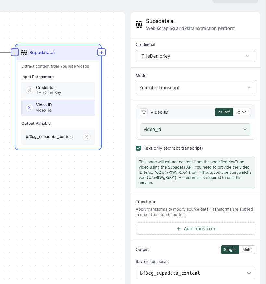Image resolution: width=266 pixels, height=284 pixels.
Task: Click the node's left input connector handle
Action: click(15, 52)
